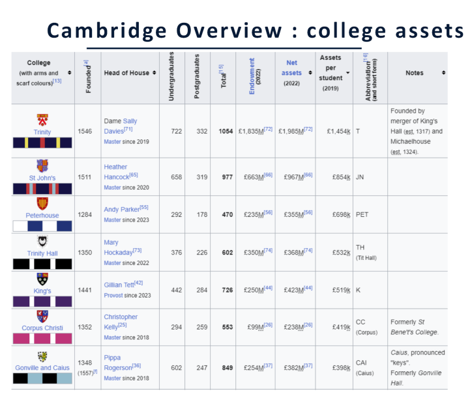Click the Provost link in King's row
The width and height of the screenshot is (472, 396).
[115, 295]
